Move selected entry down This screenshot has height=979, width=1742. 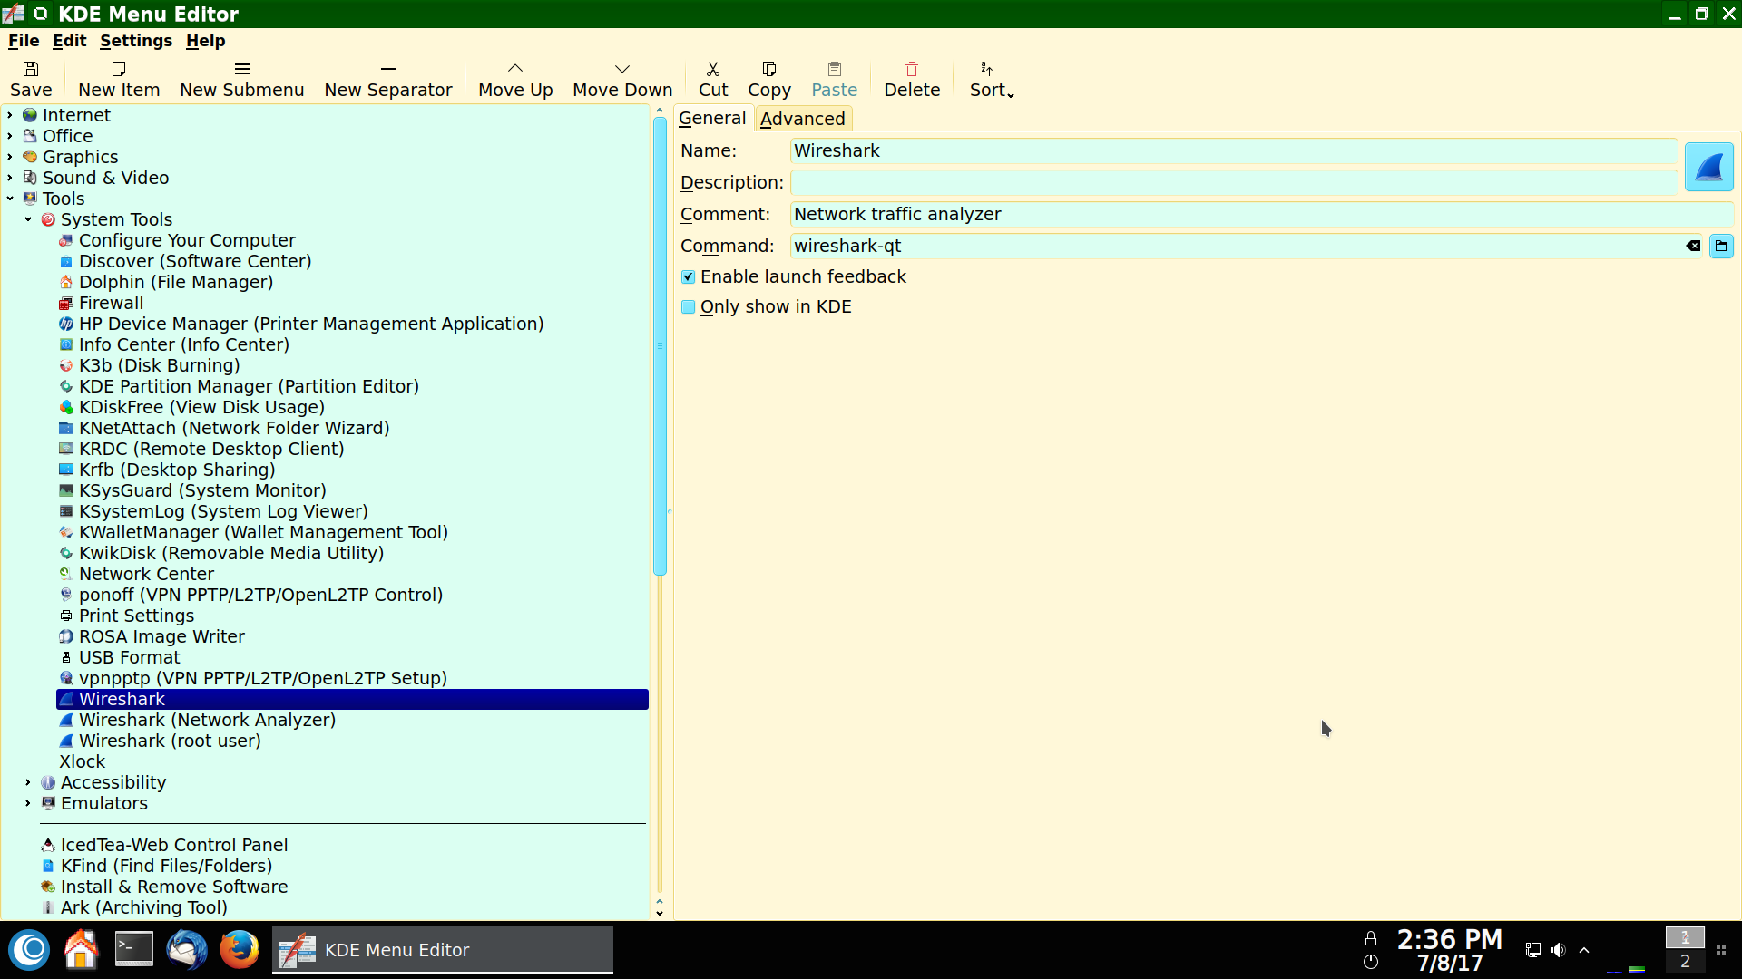(622, 79)
